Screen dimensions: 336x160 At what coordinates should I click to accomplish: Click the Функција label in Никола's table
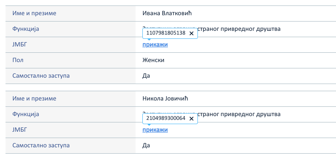pos(26,114)
